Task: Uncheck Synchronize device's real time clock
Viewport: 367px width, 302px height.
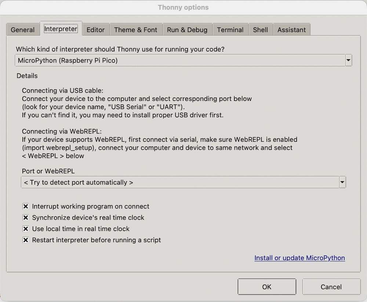Action: (x=26, y=218)
